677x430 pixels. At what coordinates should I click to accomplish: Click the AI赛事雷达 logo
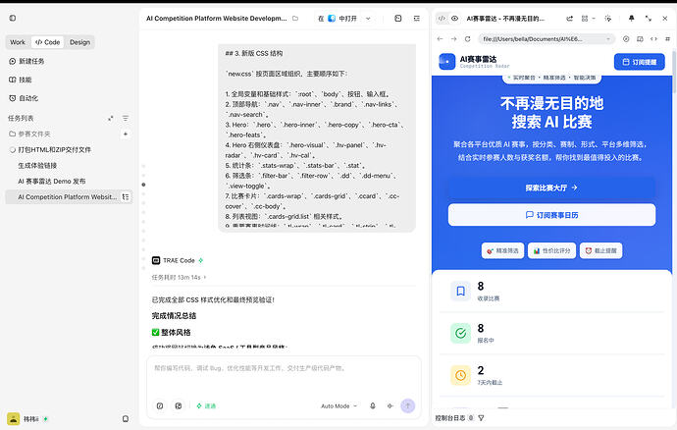click(x=474, y=62)
